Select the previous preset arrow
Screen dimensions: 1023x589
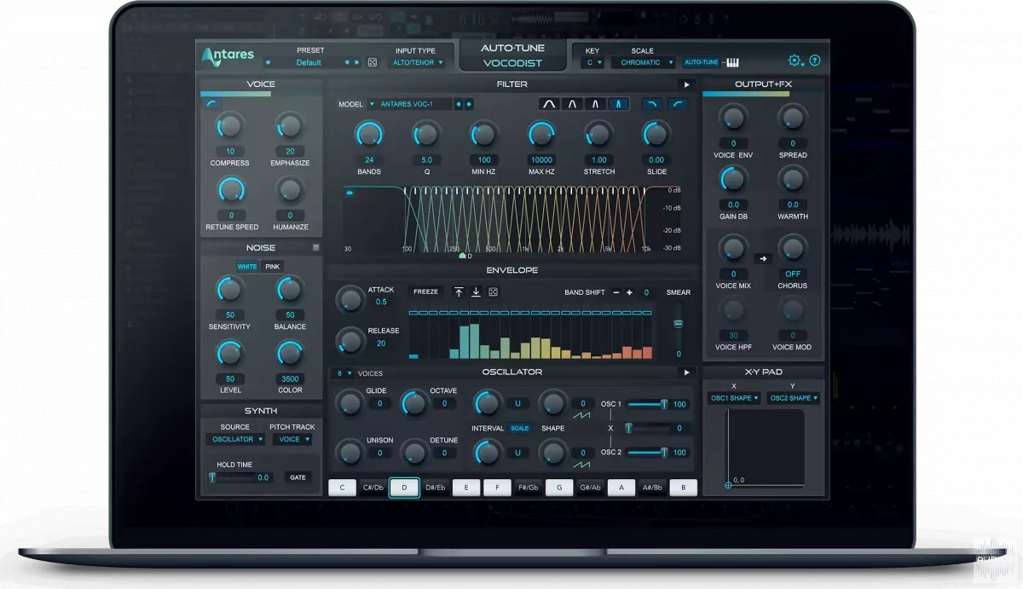[347, 62]
